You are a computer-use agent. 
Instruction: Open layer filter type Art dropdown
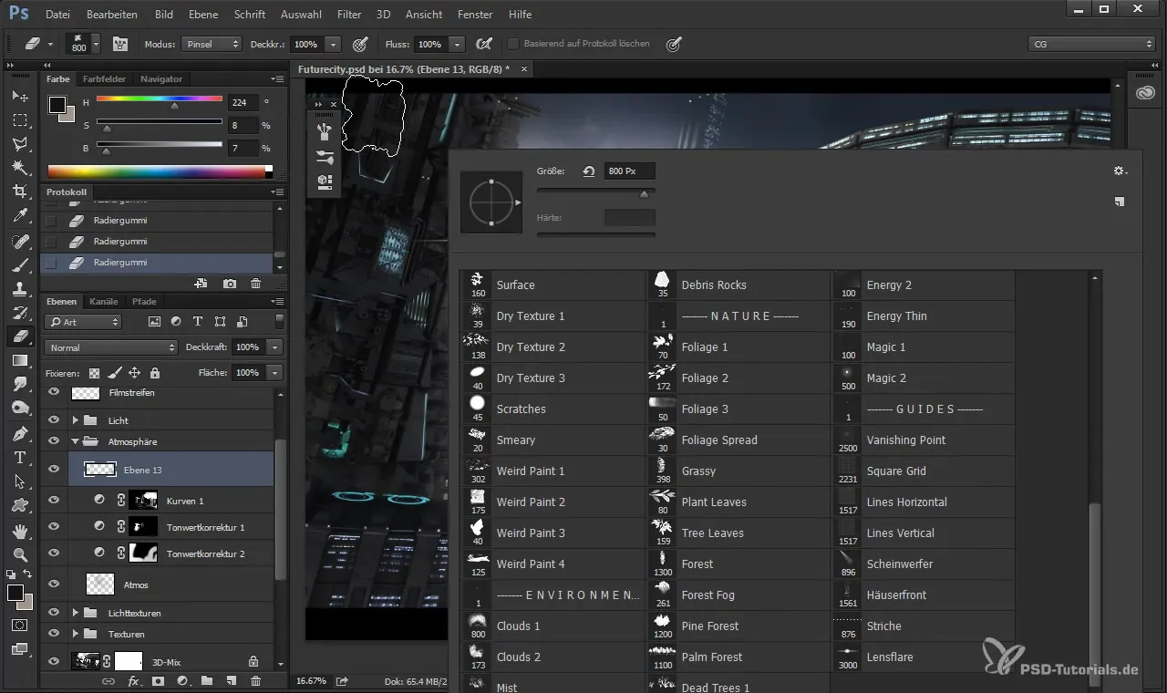[83, 322]
